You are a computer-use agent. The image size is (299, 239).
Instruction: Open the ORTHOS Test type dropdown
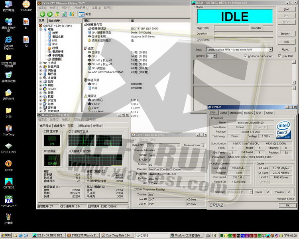click(x=271, y=49)
